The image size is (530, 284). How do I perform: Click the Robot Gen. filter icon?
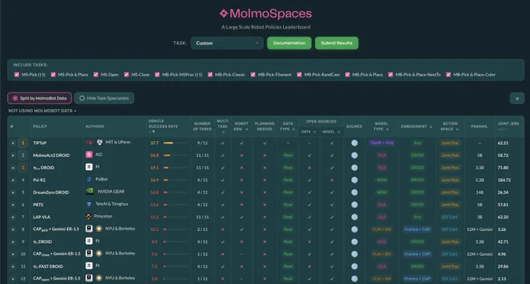(247, 129)
